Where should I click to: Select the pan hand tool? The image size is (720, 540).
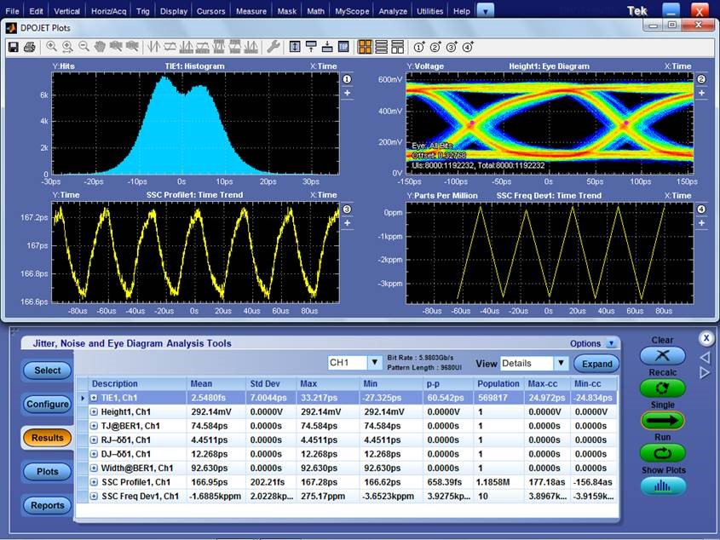[x=100, y=47]
